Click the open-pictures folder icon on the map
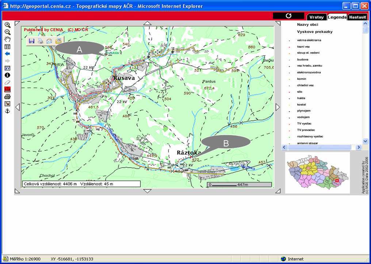 point(58,41)
